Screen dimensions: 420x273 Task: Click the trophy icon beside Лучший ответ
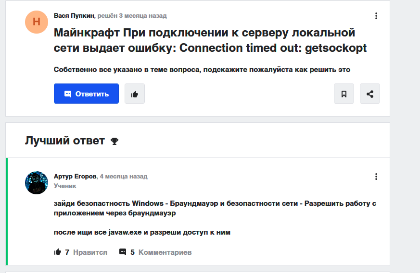(x=115, y=141)
